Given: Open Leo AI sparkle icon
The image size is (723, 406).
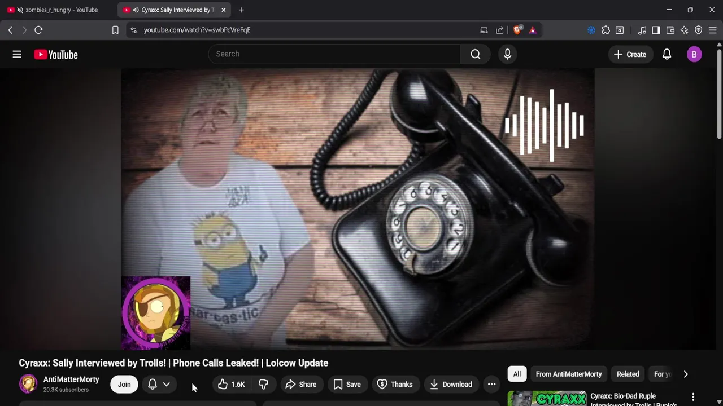Looking at the screenshot, I should click(x=685, y=30).
